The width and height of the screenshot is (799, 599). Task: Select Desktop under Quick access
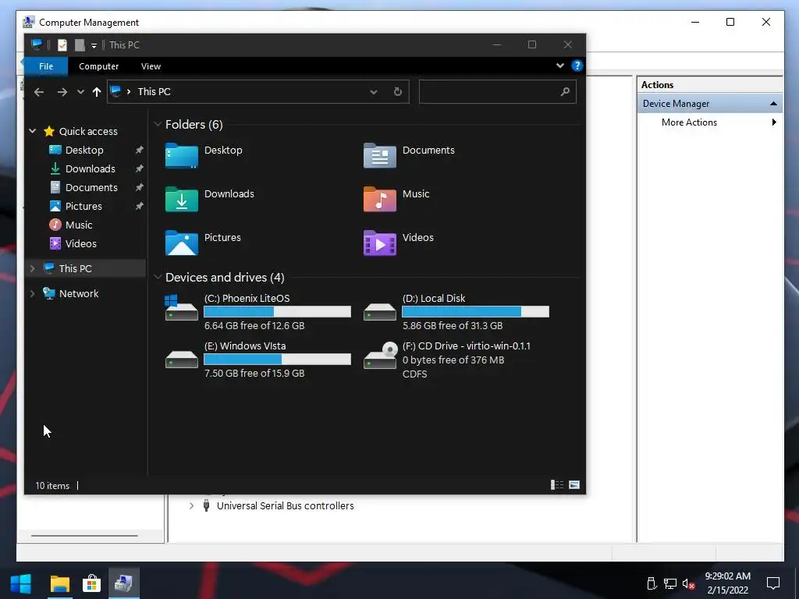click(x=84, y=151)
